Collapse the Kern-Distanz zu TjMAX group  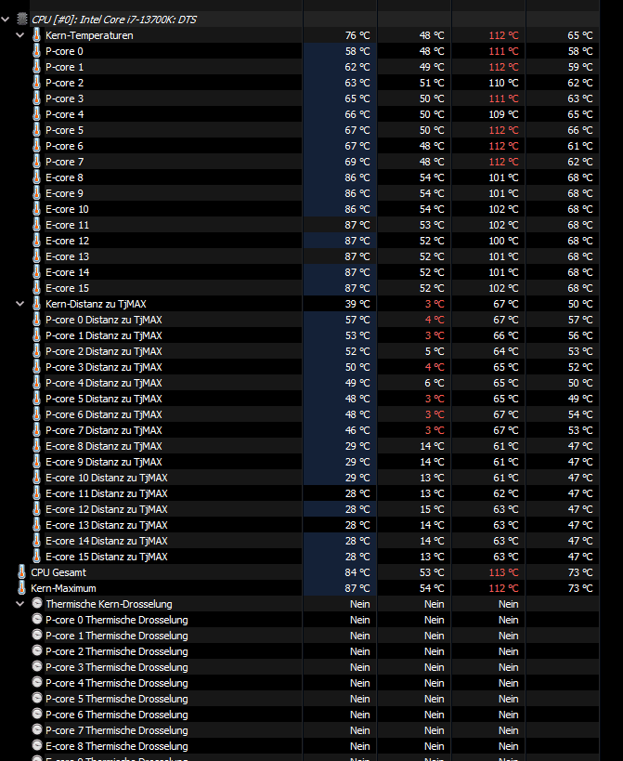(x=20, y=303)
